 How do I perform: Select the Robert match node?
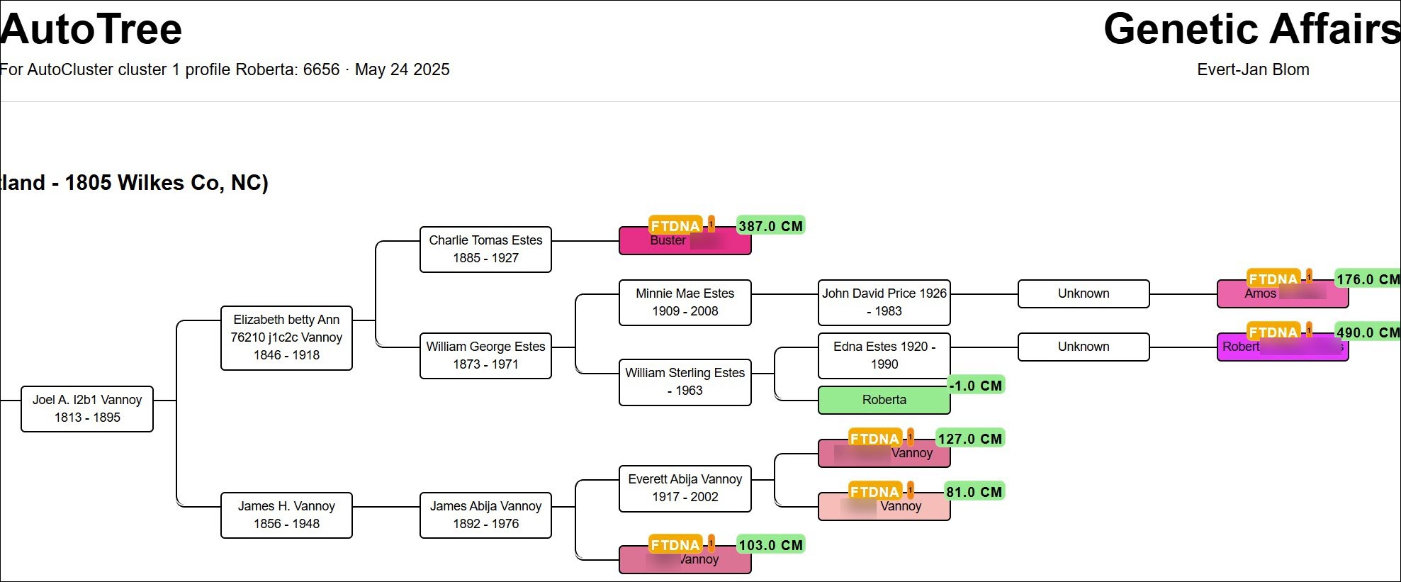point(1283,347)
